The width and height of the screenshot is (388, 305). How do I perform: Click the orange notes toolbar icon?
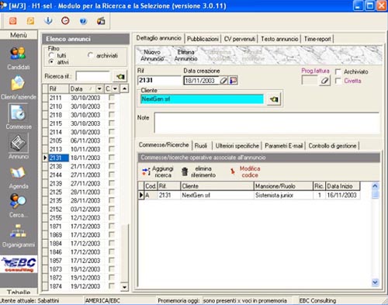(30, 21)
